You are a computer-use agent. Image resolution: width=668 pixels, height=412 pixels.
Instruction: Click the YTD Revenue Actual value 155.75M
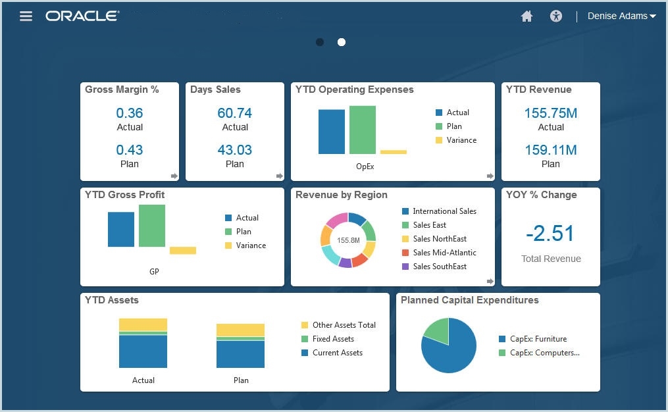[x=550, y=113]
